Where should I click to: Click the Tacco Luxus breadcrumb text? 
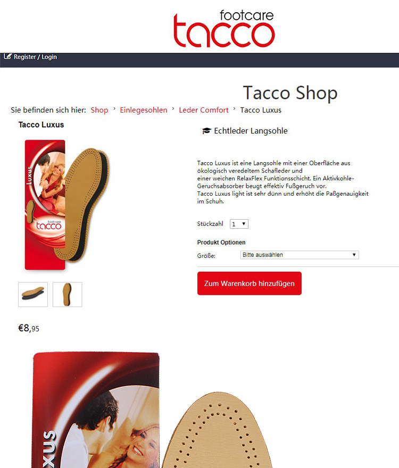(261, 110)
